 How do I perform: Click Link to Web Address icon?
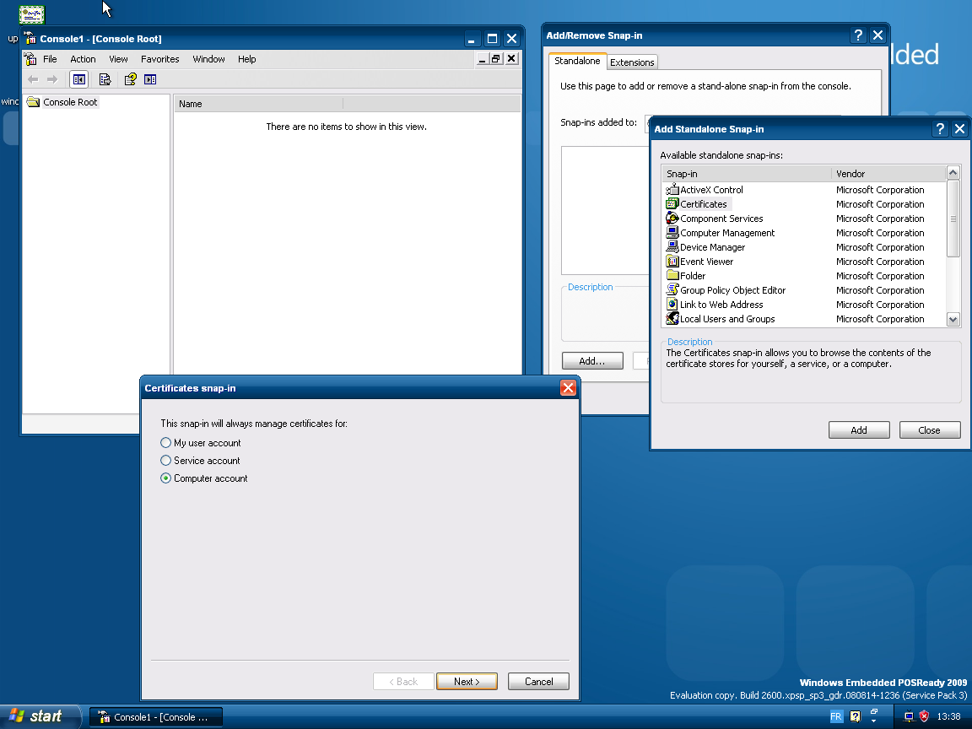coord(672,304)
